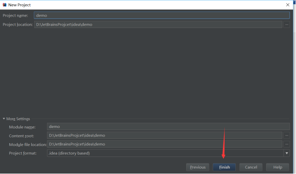Click the "Module file location:" label
The height and width of the screenshot is (174, 296).
[28, 145]
